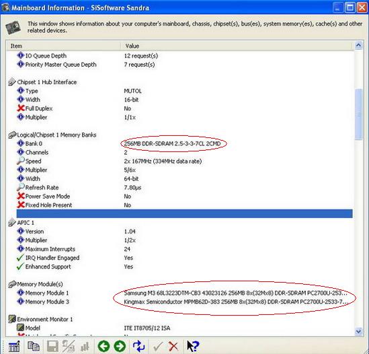Click the greyed-out floppy disk save icon

coord(52,347)
